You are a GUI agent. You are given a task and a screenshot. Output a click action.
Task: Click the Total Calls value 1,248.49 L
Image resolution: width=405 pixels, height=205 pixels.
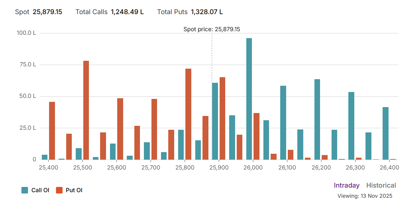(127, 12)
